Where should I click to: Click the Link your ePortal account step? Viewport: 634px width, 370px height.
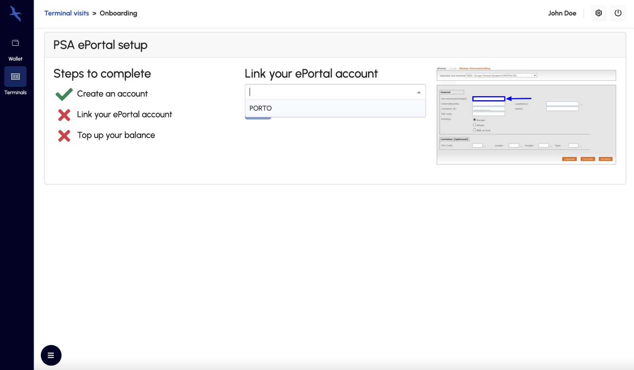[x=124, y=115]
